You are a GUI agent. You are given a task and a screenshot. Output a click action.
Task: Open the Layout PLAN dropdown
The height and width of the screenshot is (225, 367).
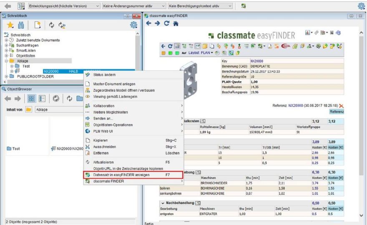point(201,53)
